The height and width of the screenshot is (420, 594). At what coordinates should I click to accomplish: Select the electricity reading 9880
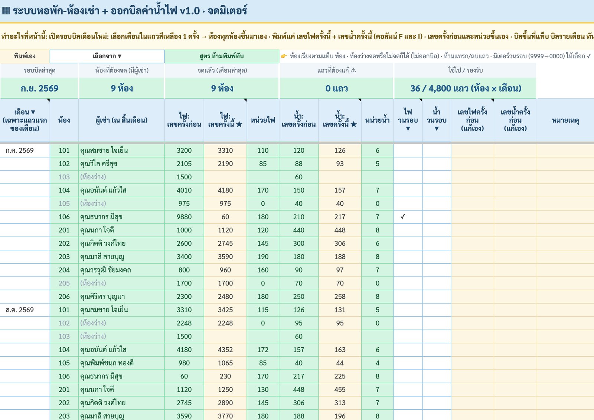coord(184,217)
